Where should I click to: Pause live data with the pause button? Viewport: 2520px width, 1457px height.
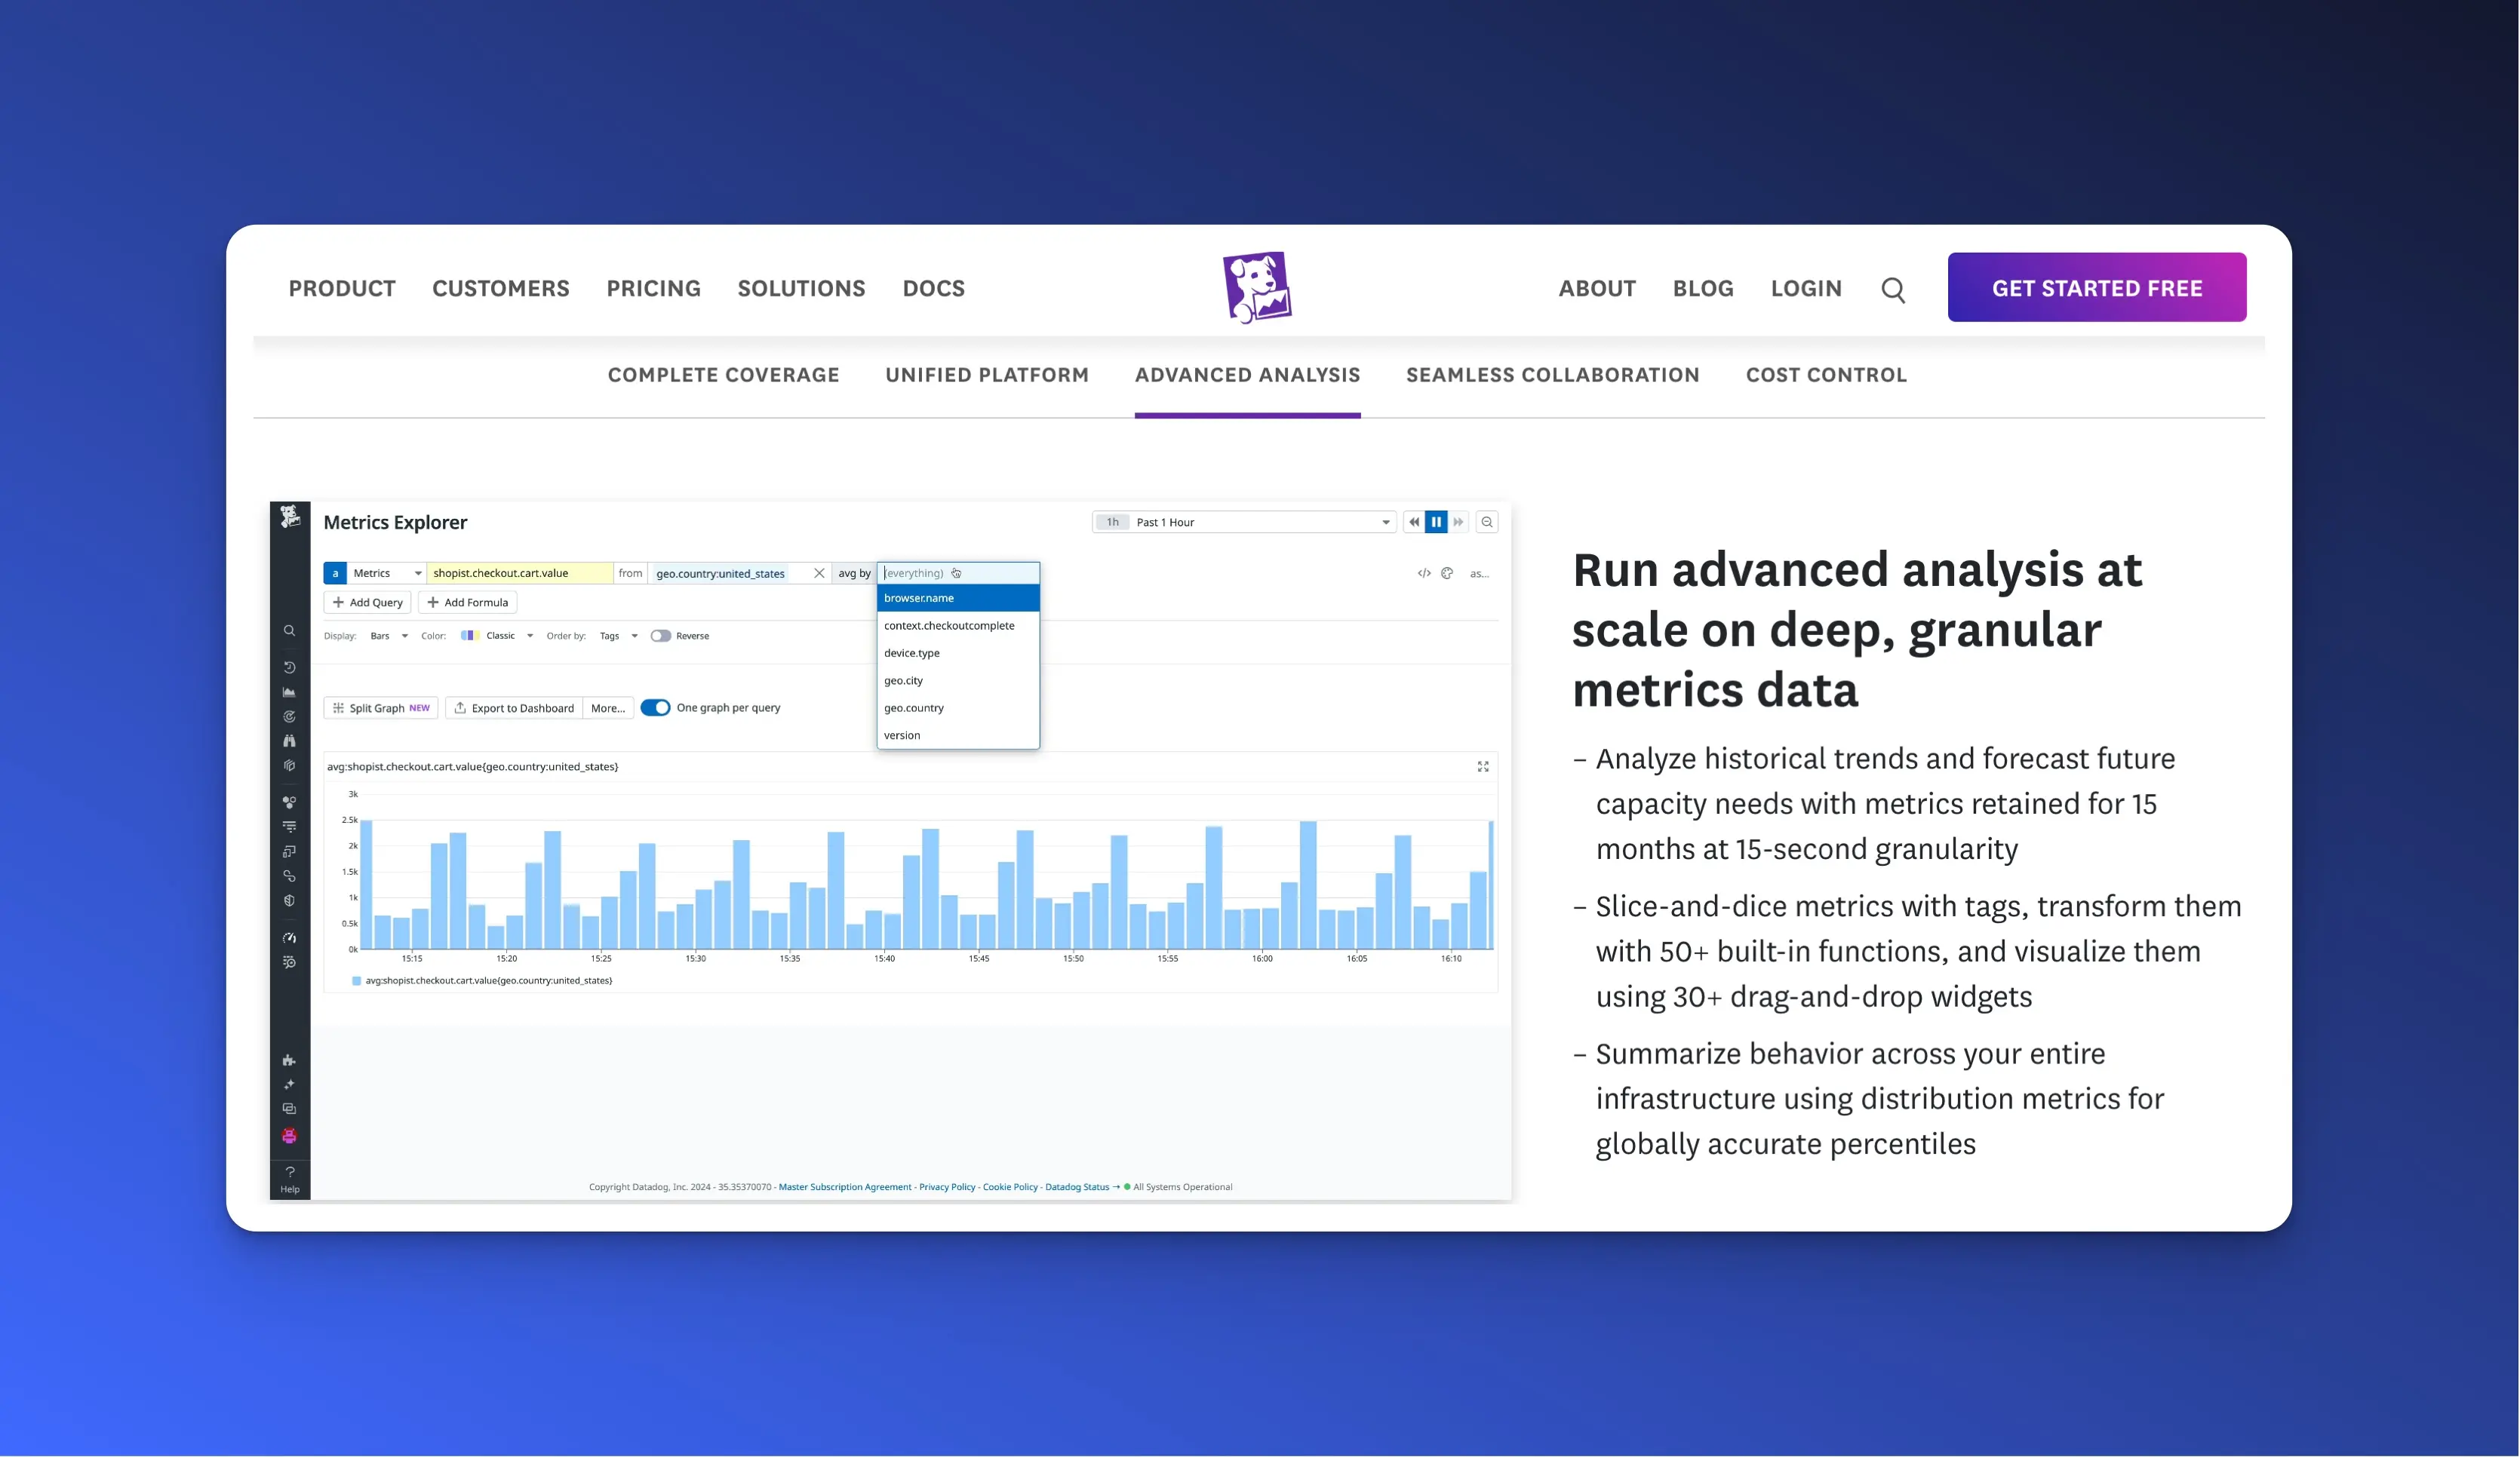pos(1436,522)
